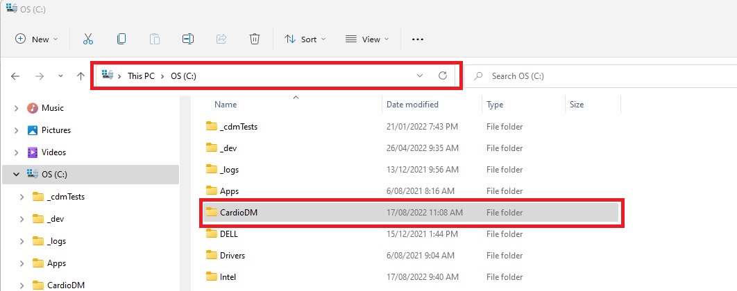Click the Rename icon in toolbar

[188, 39]
